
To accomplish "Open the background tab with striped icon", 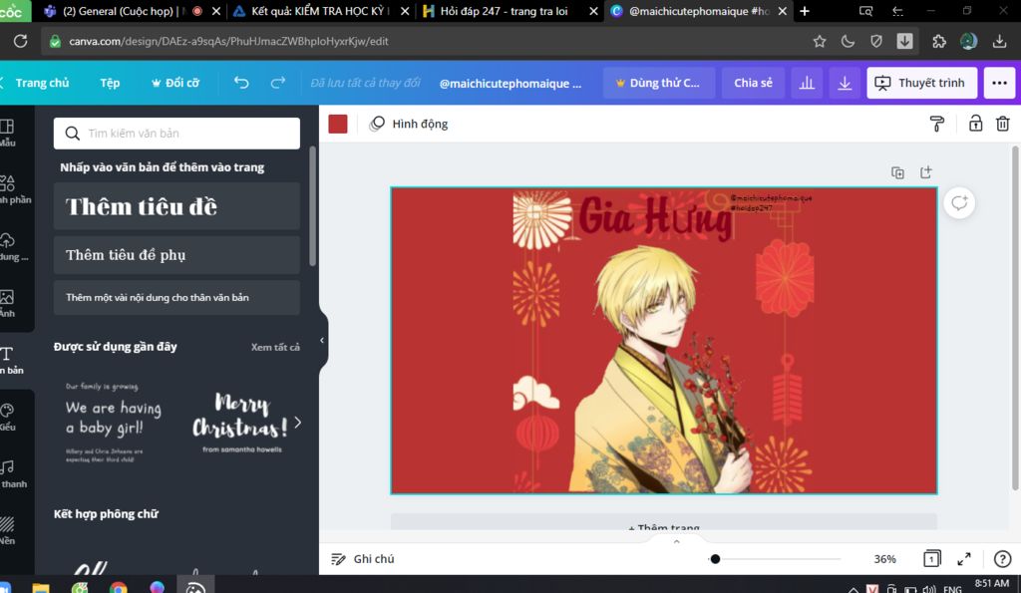I will [x=8, y=531].
